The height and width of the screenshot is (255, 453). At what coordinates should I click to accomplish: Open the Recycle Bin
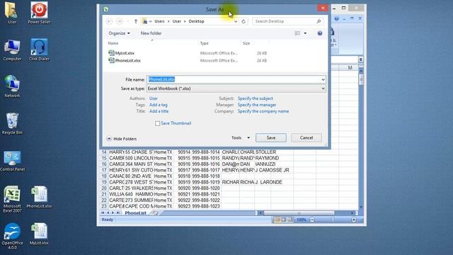(12, 123)
